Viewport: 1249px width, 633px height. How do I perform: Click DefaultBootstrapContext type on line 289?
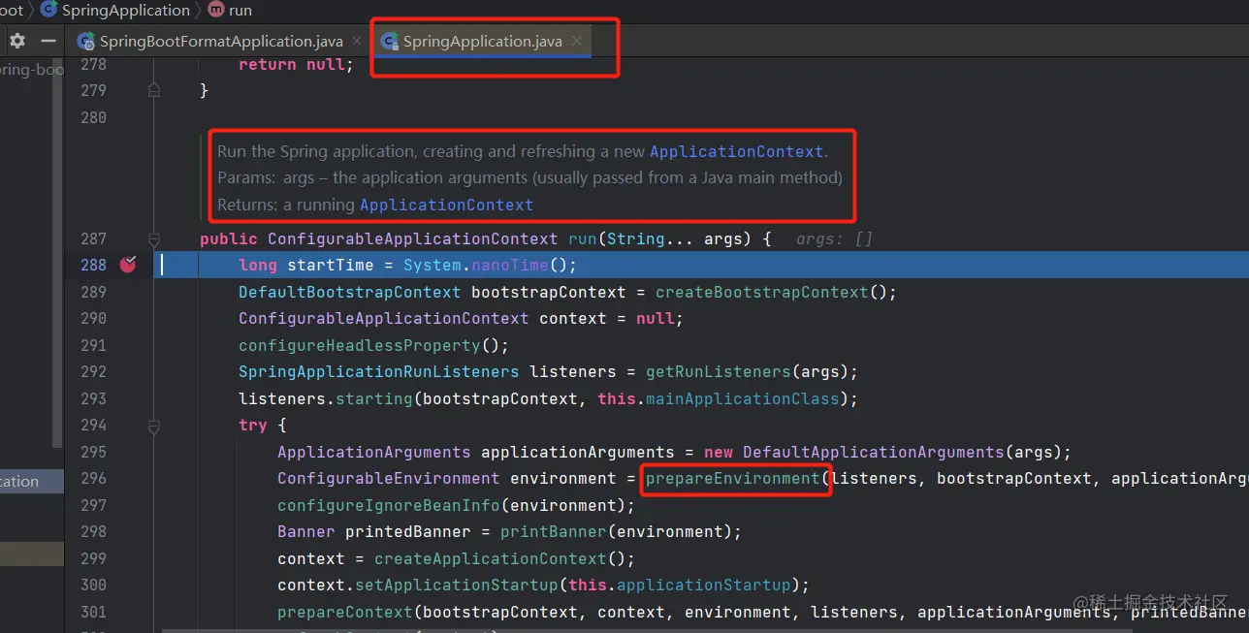tap(350, 292)
